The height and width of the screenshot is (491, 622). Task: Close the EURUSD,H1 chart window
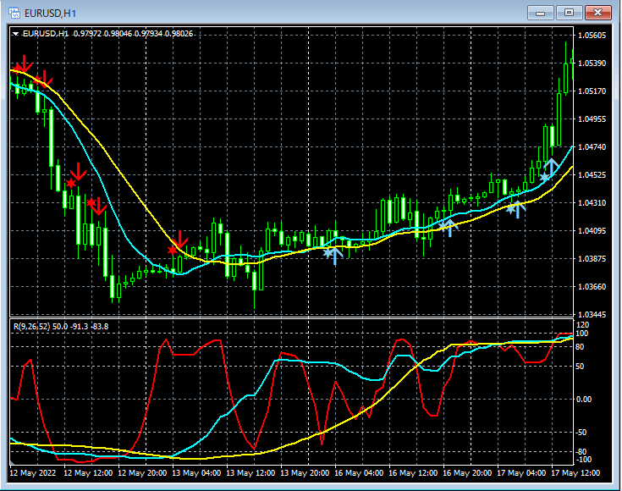click(598, 13)
